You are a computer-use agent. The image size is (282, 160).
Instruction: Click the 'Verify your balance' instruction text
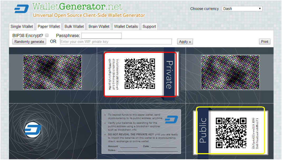pos(134,126)
